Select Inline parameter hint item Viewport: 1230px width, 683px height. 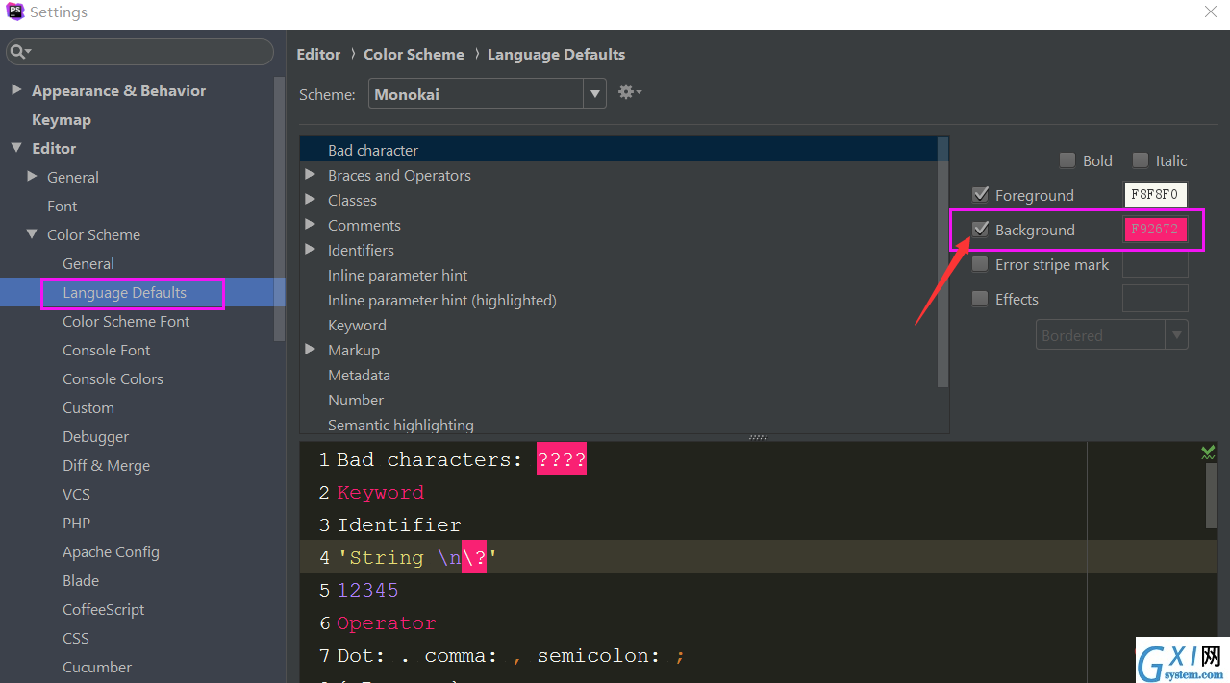[398, 275]
